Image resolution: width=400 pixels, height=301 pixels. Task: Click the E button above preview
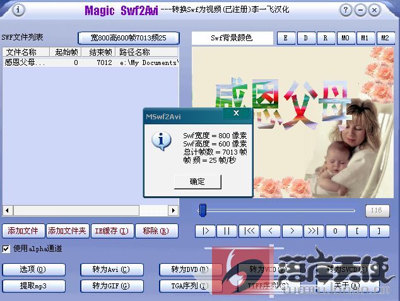286,38
